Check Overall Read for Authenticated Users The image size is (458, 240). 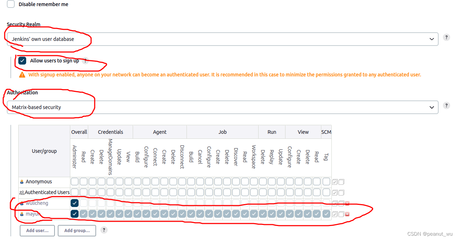(84, 192)
